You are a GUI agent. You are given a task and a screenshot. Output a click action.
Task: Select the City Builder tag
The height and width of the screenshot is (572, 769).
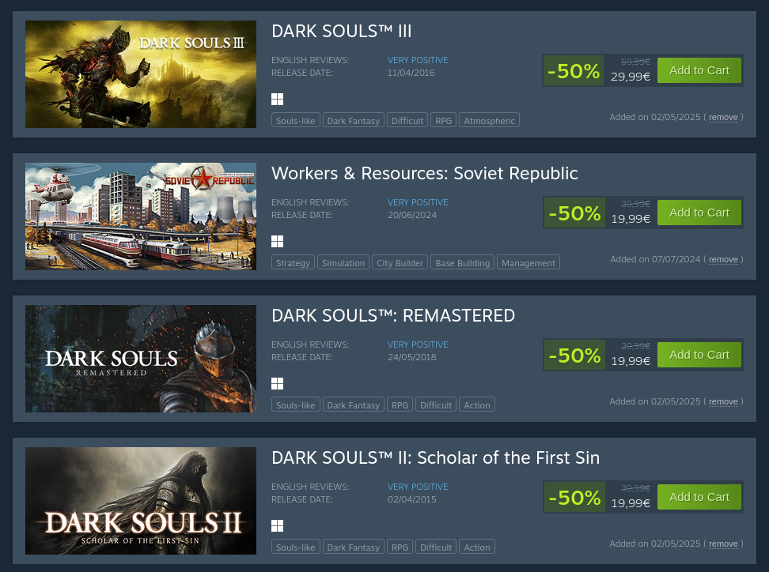(400, 263)
